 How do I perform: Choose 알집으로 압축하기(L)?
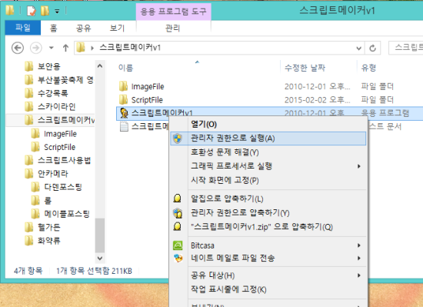pos(268,199)
